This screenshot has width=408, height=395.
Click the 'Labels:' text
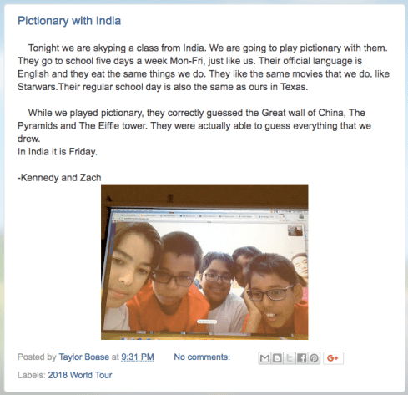(32, 375)
